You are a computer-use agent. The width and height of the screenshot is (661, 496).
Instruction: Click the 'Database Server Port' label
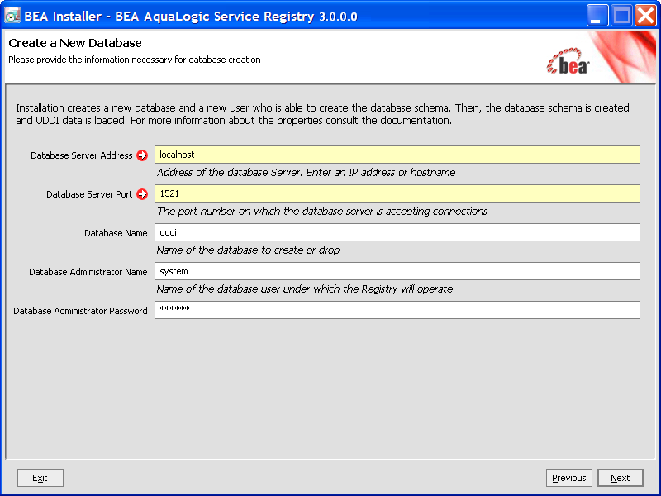89,194
